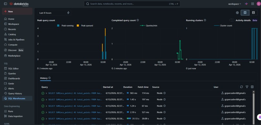Expand the query row with 2.19 s duration
This screenshot has width=261, height=125.
pyautogui.click(x=46, y=112)
